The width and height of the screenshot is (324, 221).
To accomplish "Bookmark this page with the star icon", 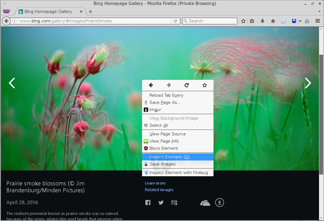I will click(243, 21).
